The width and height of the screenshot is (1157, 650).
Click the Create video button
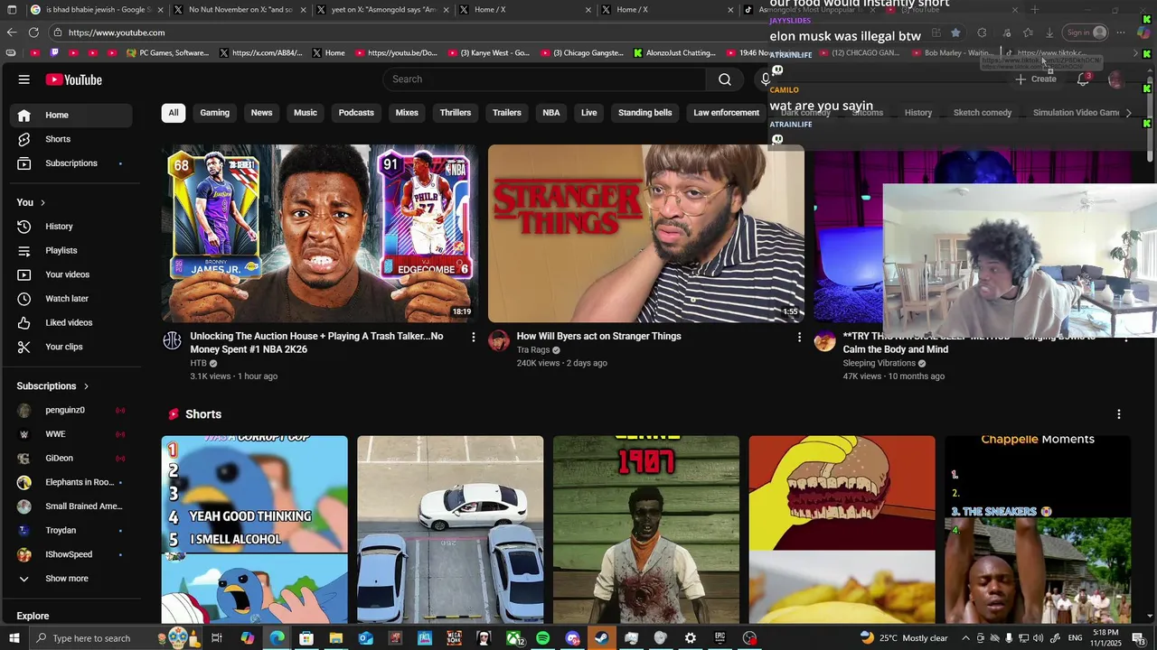[1036, 79]
